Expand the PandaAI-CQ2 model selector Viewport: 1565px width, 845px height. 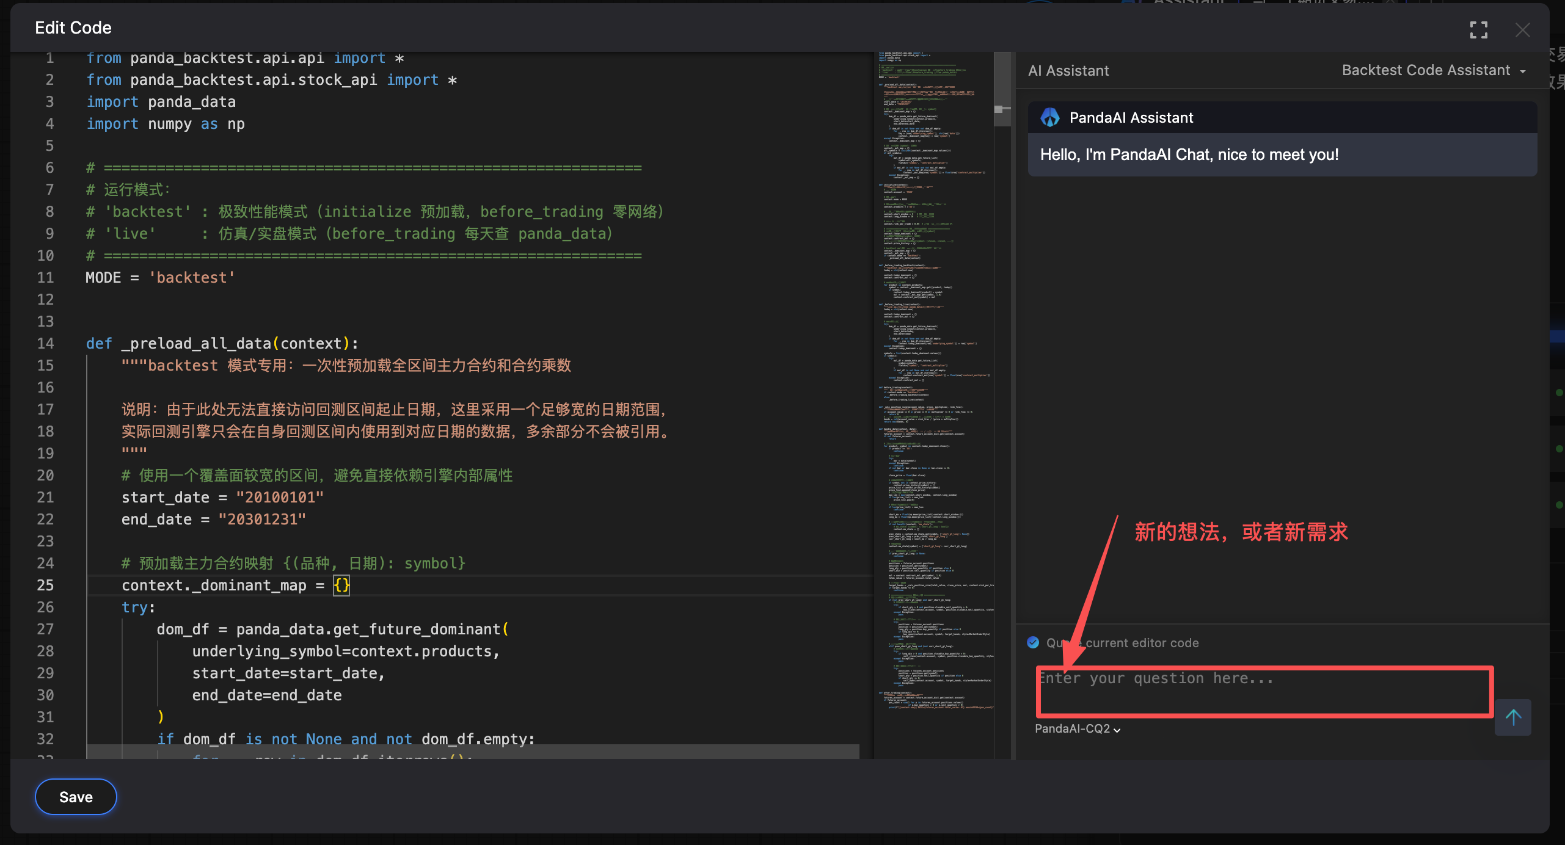tap(1078, 728)
